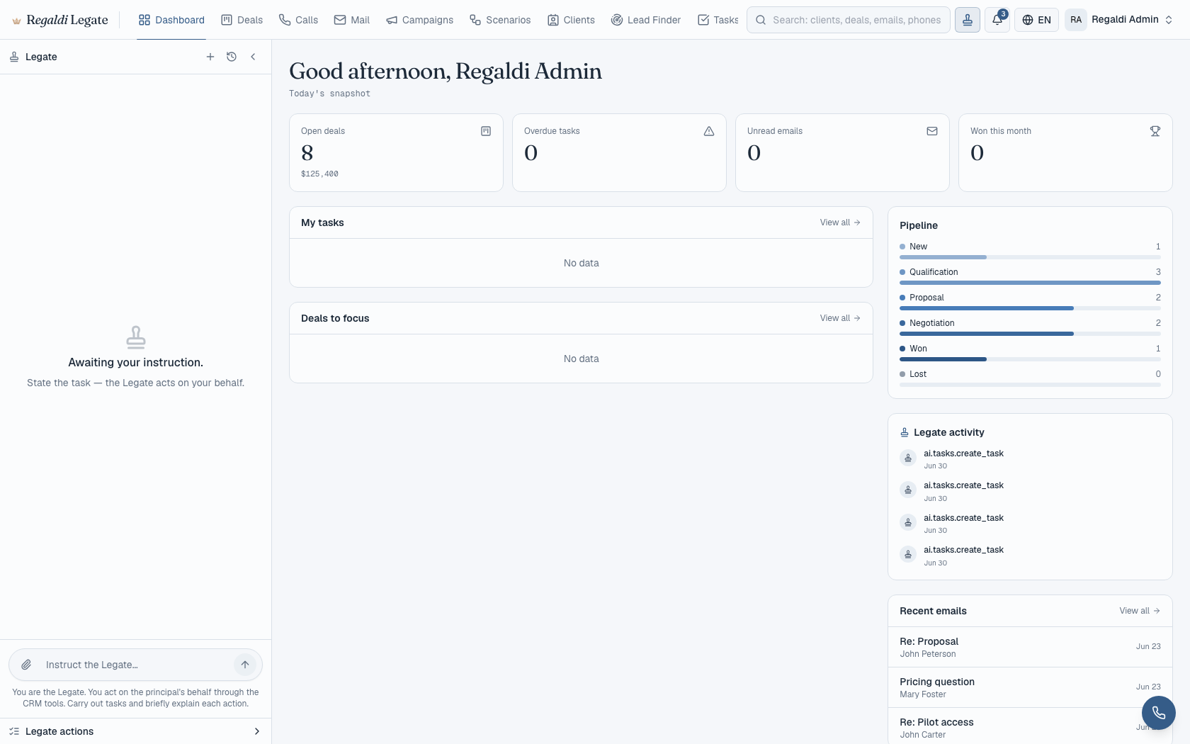This screenshot has height=744, width=1190.
Task: Click the Overdue tasks warning icon
Action: [x=709, y=131]
